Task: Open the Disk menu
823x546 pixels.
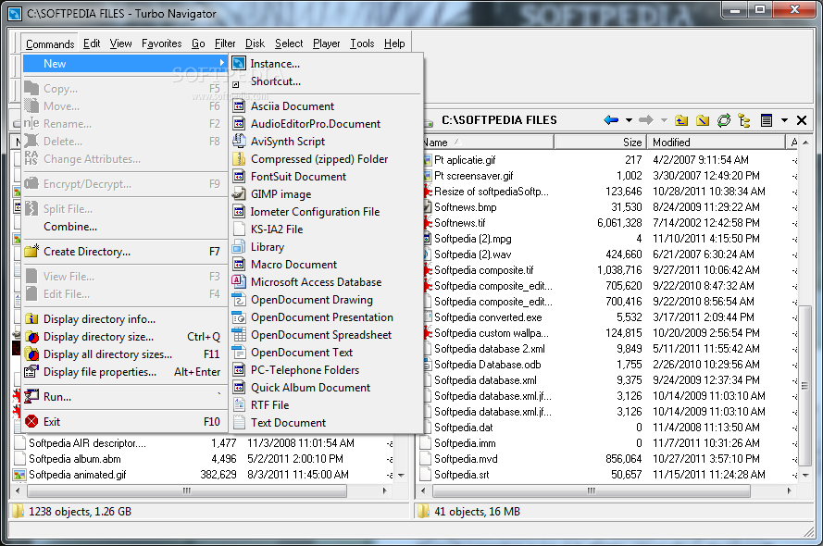Action: (256, 43)
